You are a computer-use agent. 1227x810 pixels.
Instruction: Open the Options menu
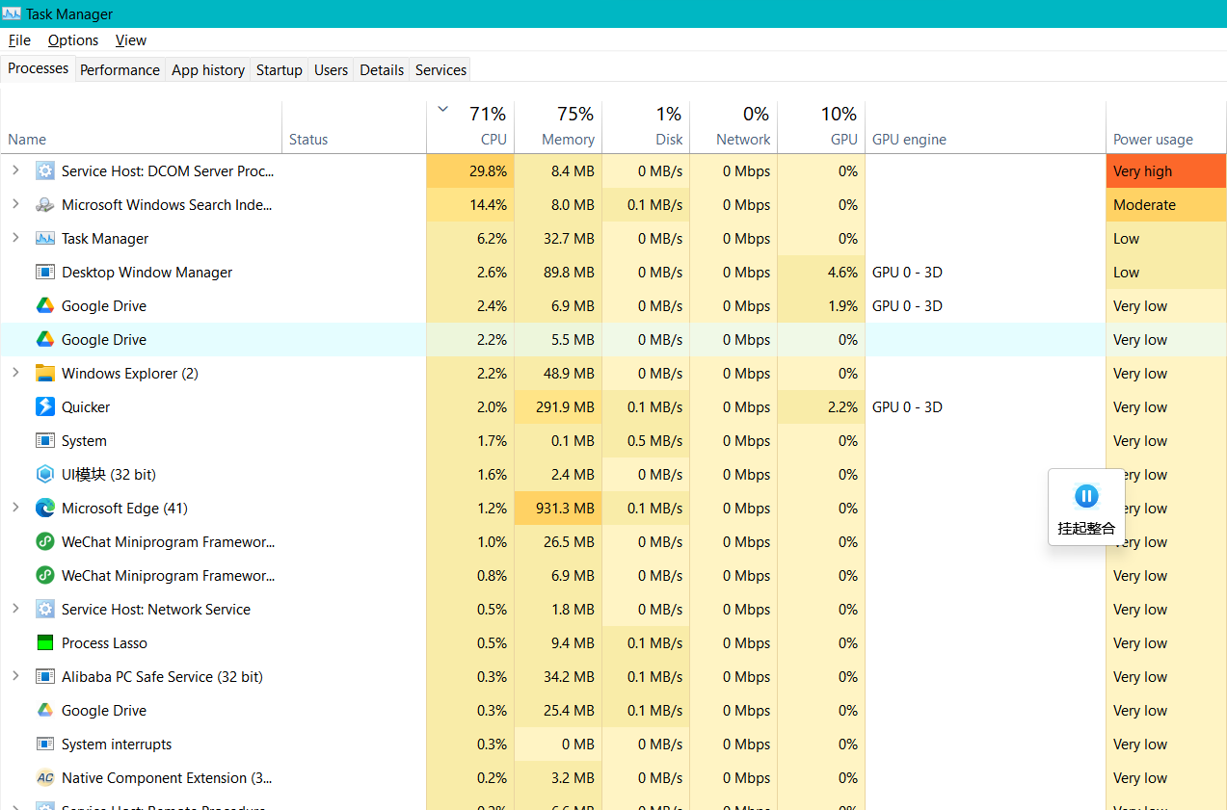point(73,40)
